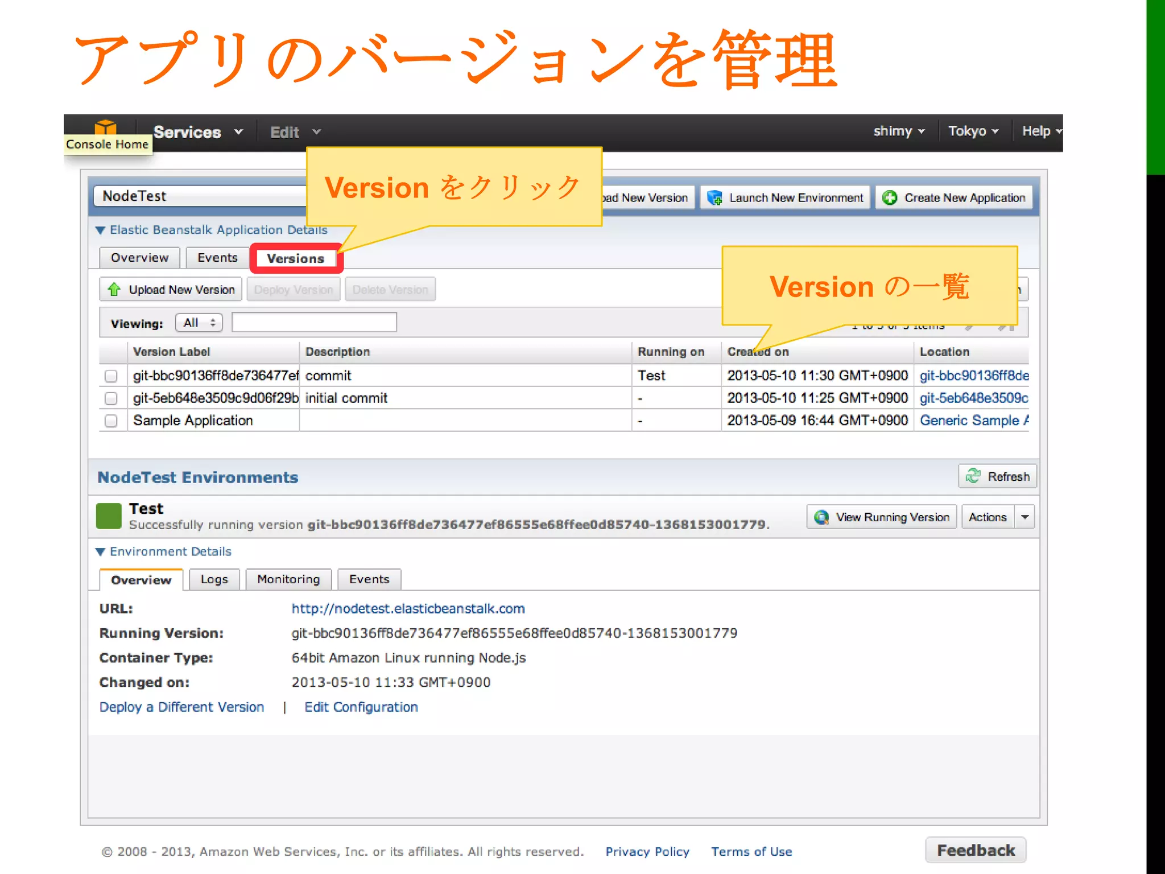Viewport: 1165px width, 874px height.
Task: Check the Sample Application row checkbox
Action: click(x=111, y=420)
